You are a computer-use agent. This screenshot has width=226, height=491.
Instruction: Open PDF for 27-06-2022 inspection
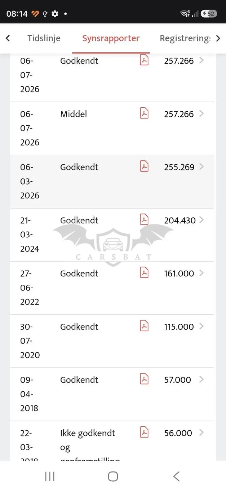click(x=144, y=272)
